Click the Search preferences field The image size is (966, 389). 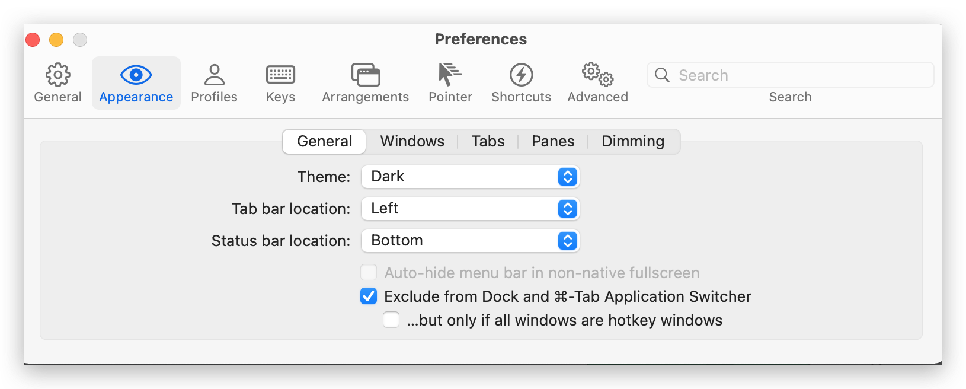(x=800, y=75)
